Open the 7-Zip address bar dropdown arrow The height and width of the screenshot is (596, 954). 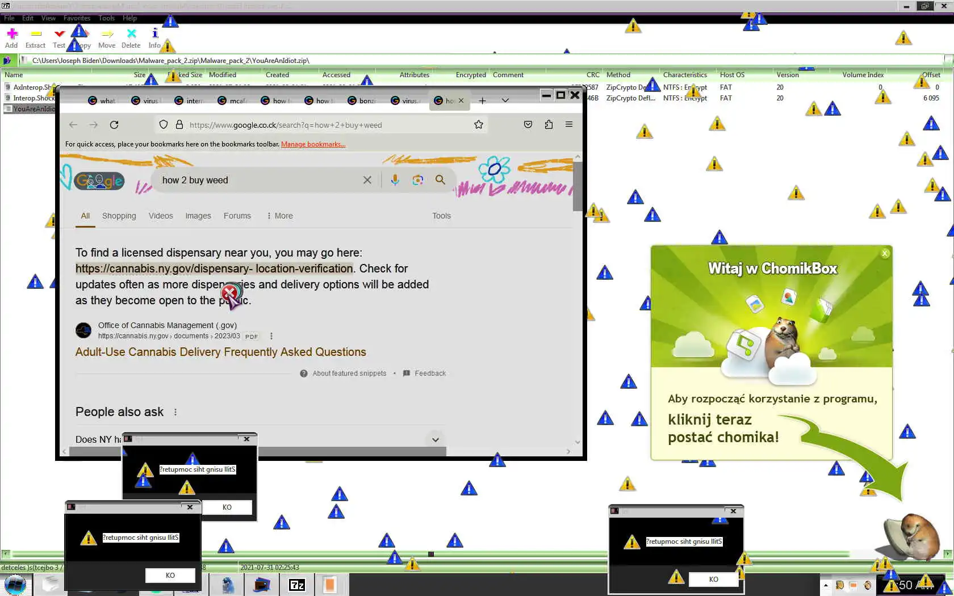tap(948, 60)
